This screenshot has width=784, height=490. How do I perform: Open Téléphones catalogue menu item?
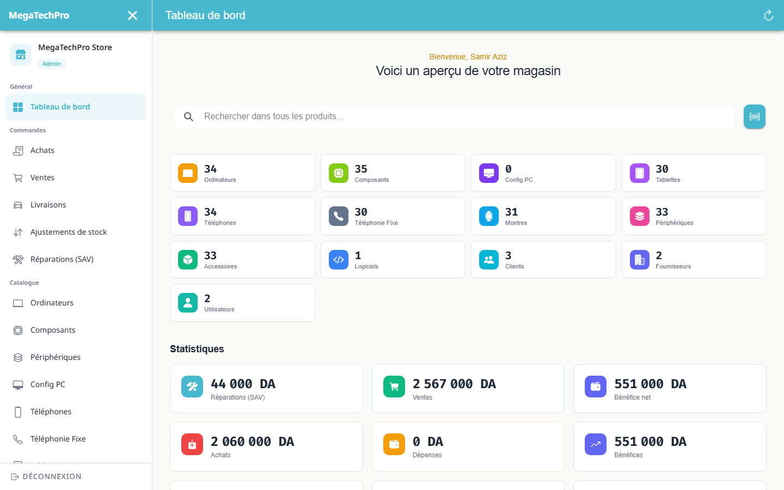(x=76, y=412)
